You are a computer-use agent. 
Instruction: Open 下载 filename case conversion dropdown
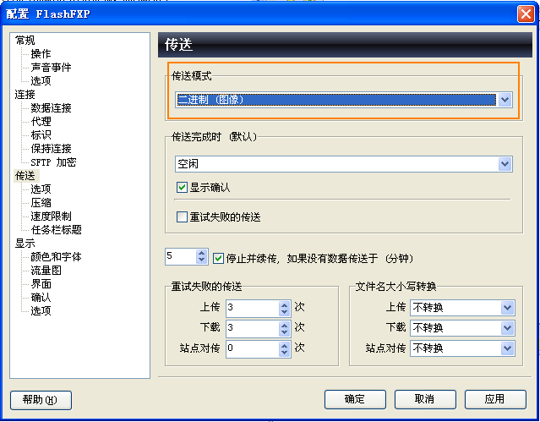point(462,328)
